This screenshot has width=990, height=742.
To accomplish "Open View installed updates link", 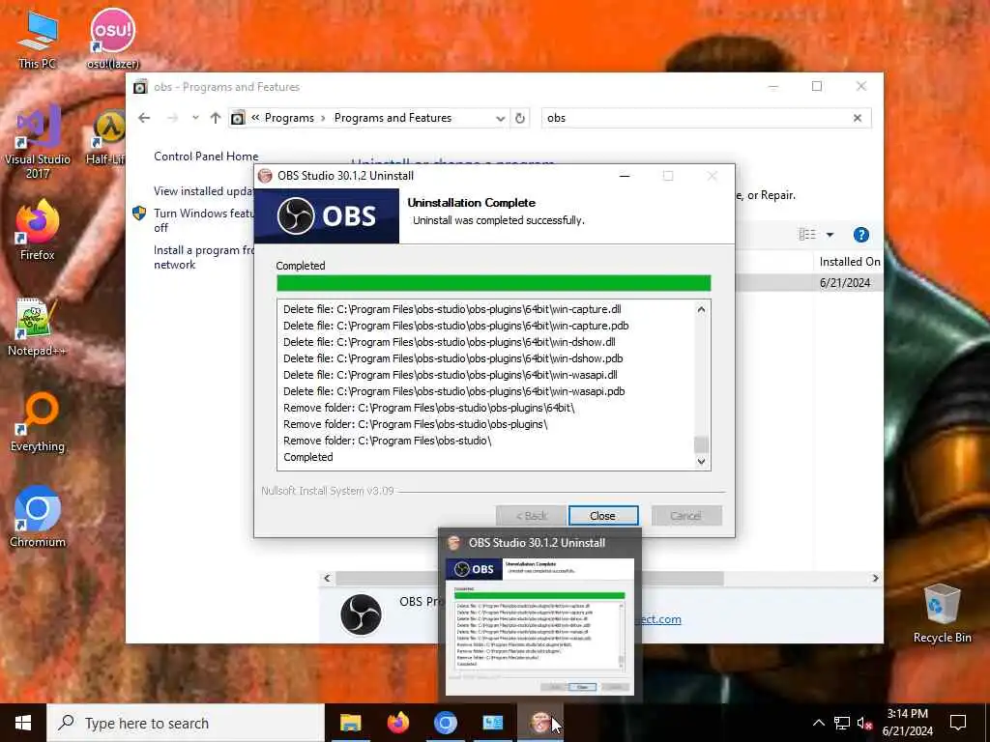I will 203,191.
